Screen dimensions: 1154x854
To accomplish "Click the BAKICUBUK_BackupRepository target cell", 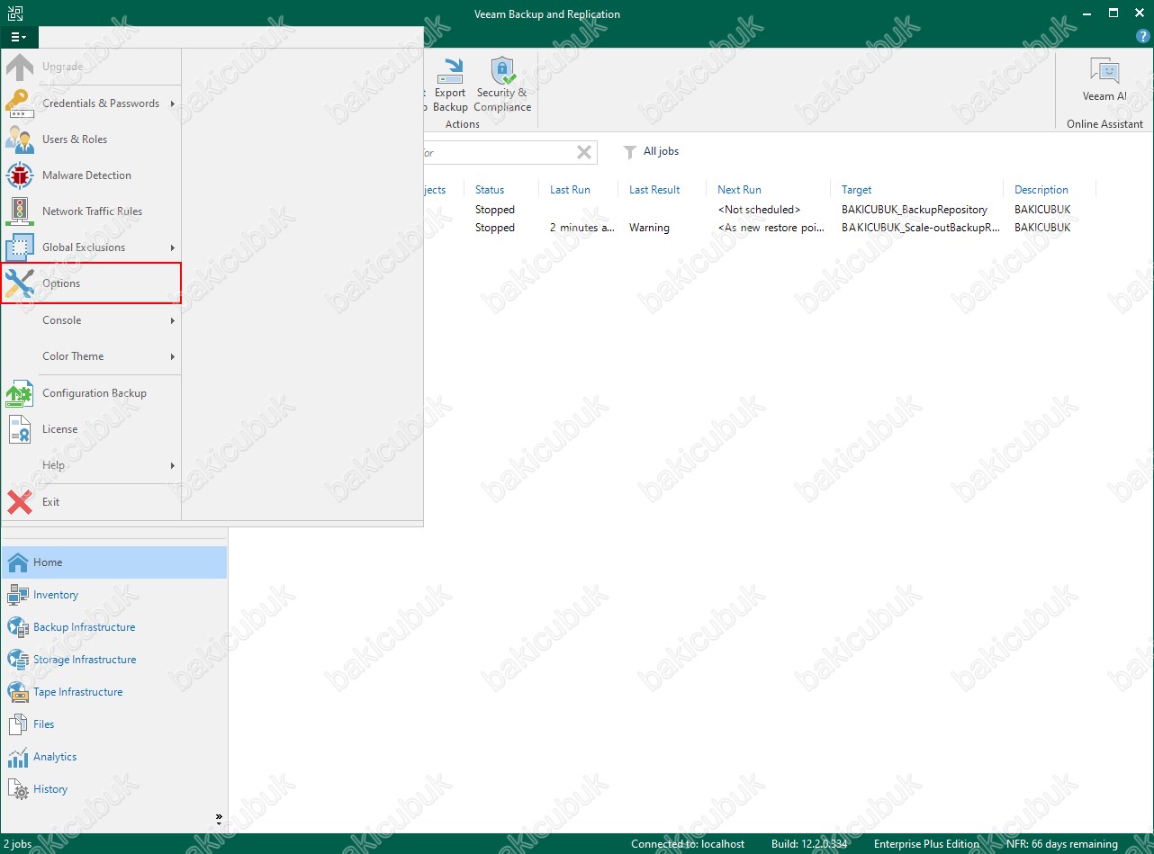I will (915, 210).
